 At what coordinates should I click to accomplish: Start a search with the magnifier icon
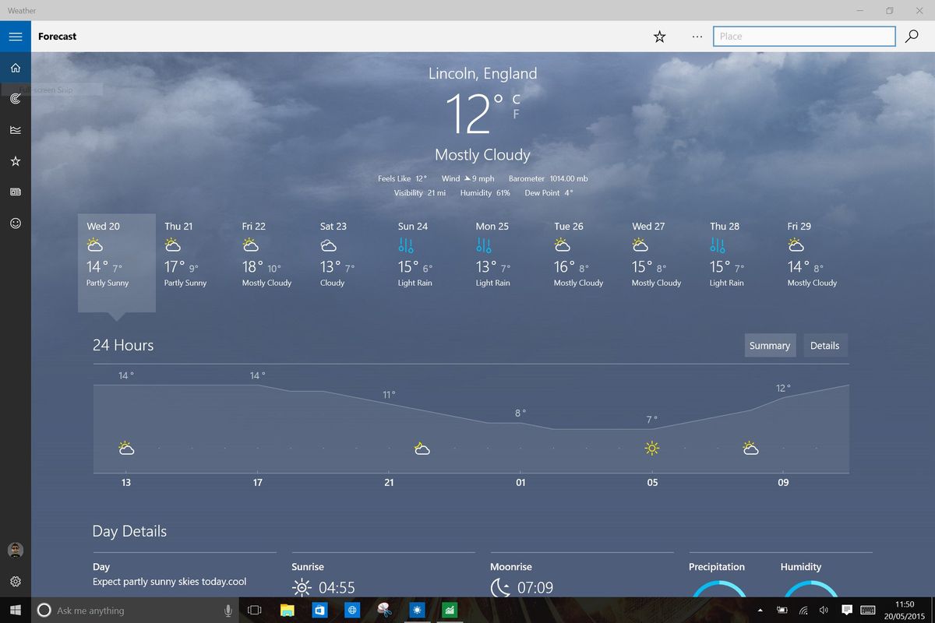912,36
